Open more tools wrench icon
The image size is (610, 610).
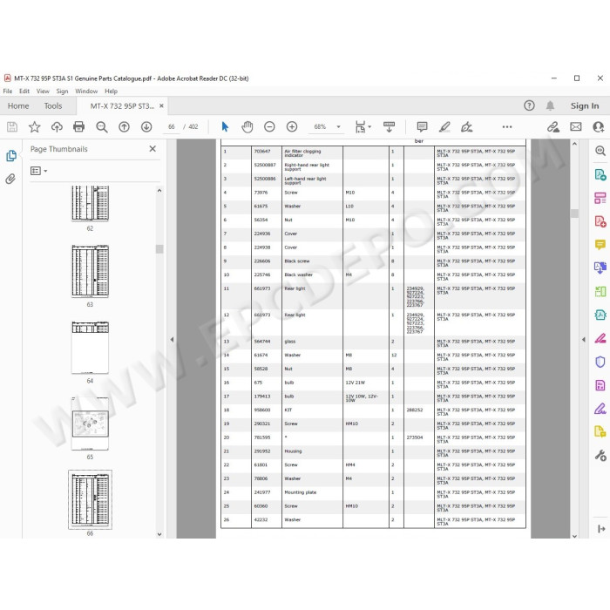[600, 455]
